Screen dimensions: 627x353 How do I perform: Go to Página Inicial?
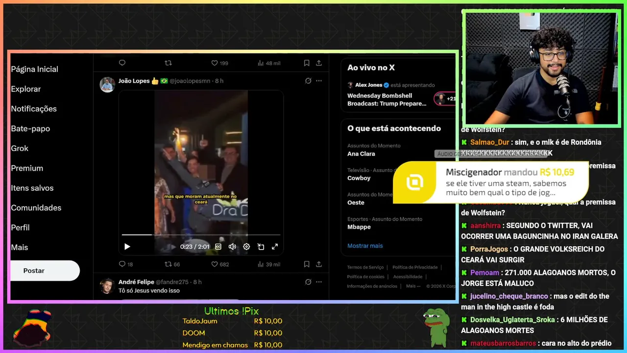(x=34, y=69)
